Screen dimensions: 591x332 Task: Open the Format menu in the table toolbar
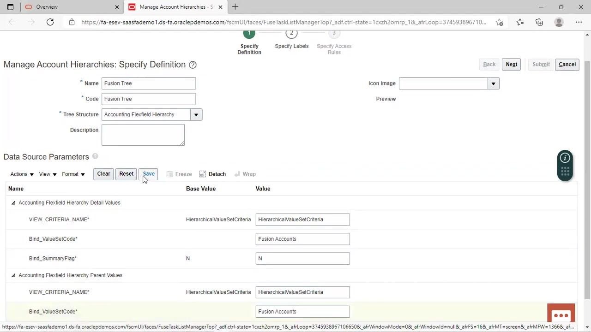coord(73,174)
